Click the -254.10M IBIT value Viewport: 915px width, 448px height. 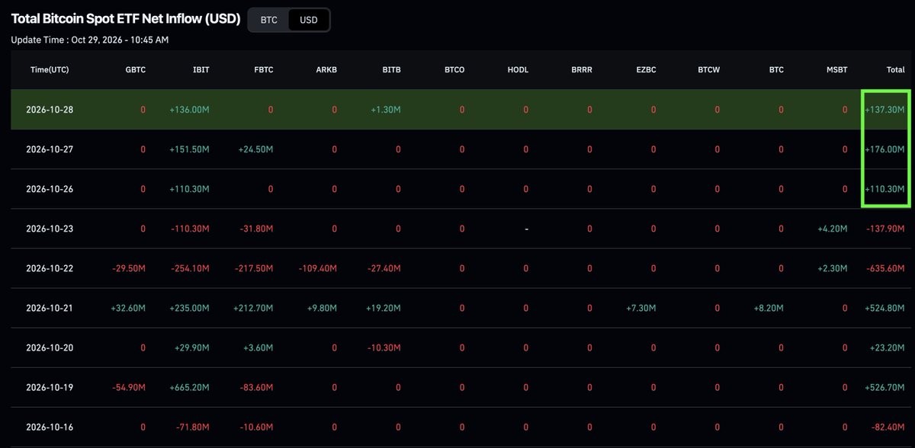tap(190, 268)
